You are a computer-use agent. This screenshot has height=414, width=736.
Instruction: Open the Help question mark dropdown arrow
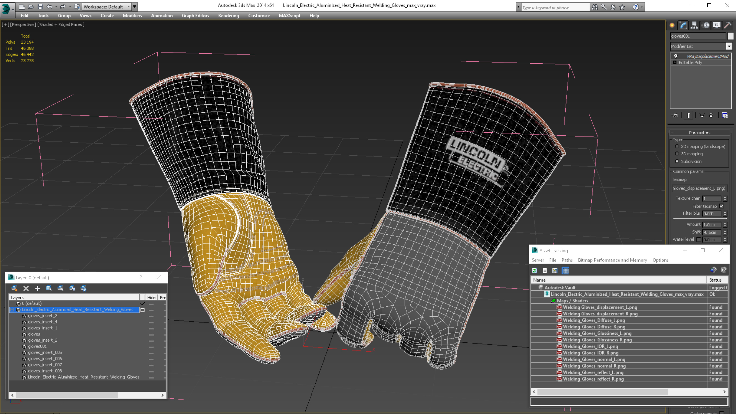pos(642,7)
